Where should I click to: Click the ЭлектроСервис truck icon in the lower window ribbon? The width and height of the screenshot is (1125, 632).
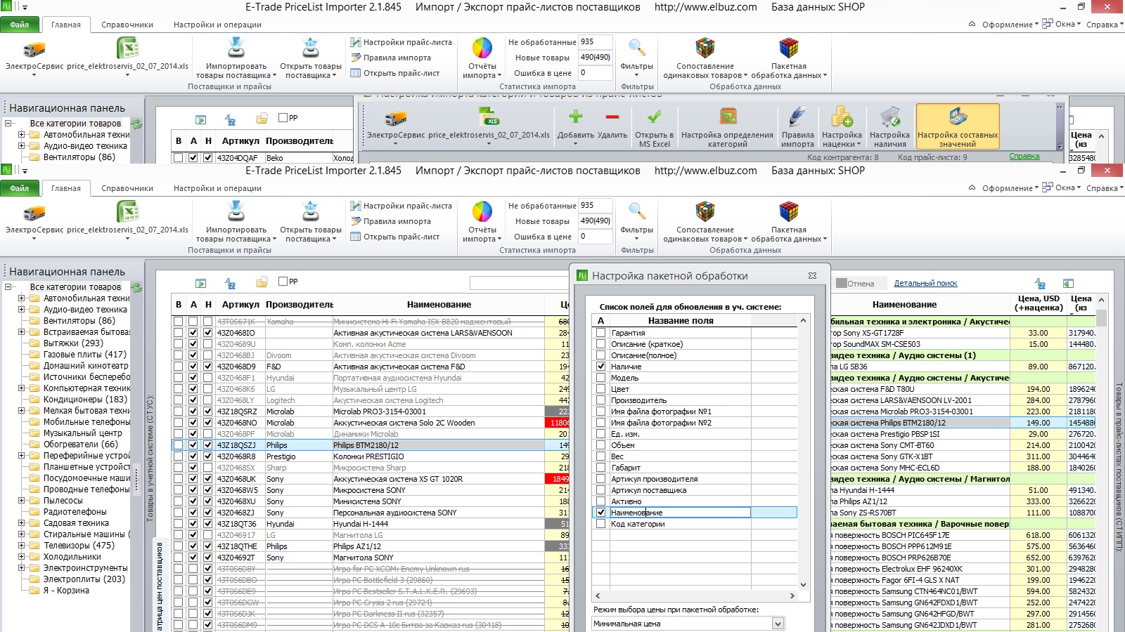click(34, 212)
